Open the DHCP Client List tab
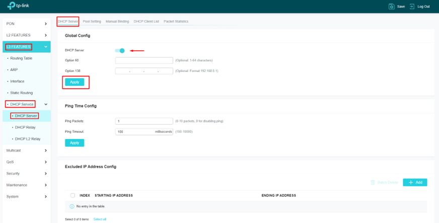 point(146,22)
